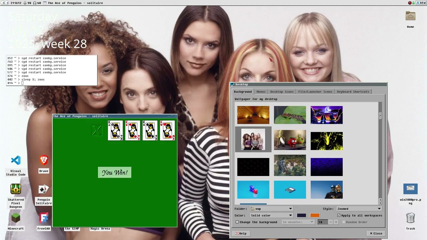Select the dark blue gradient wallpaper
The image size is (427, 240).
pos(327,167)
